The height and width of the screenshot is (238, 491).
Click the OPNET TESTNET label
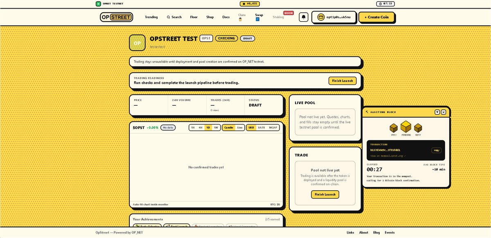[x=113, y=4]
